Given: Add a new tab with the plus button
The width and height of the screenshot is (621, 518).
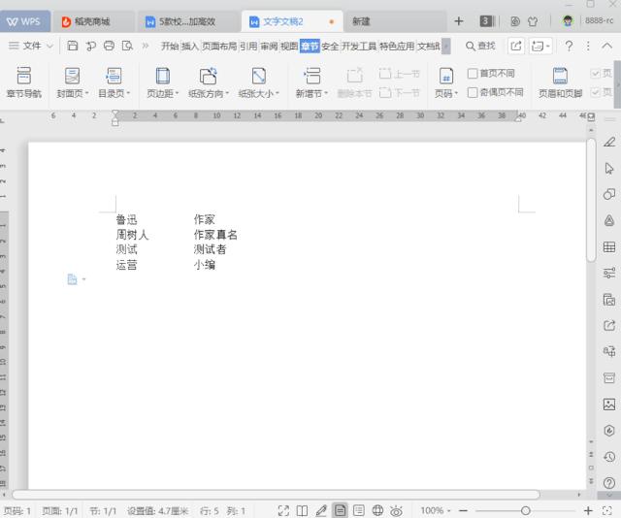Looking at the screenshot, I should click(459, 21).
